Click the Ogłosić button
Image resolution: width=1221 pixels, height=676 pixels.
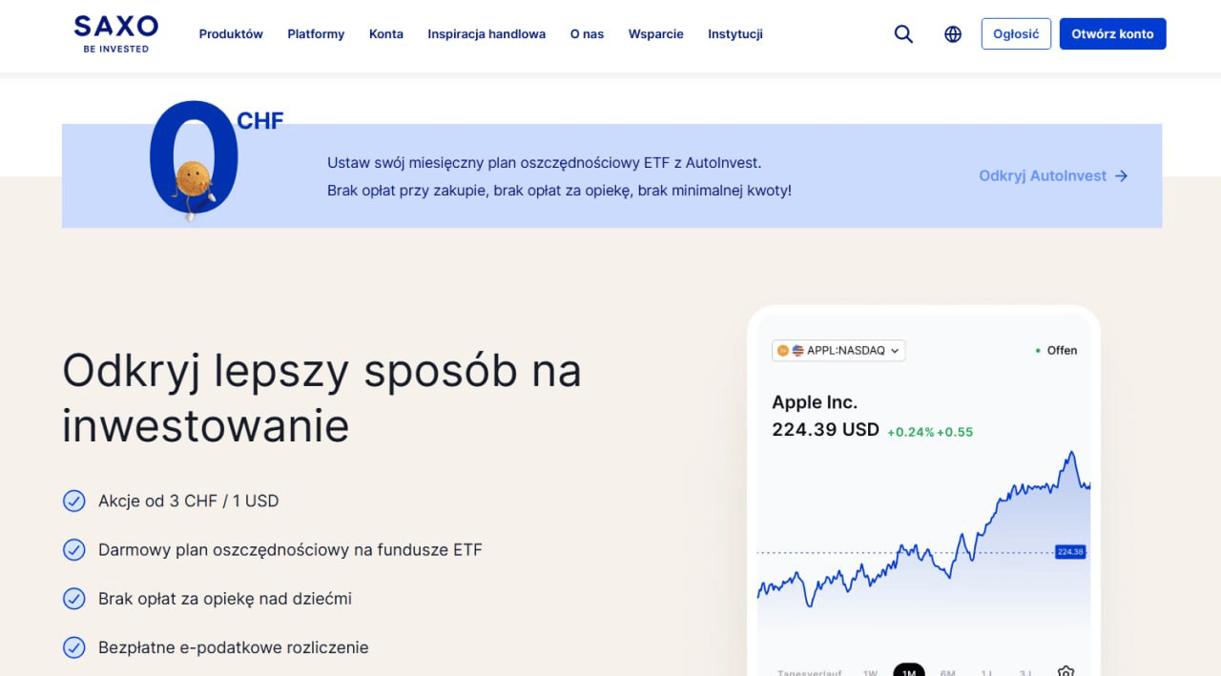click(1016, 33)
